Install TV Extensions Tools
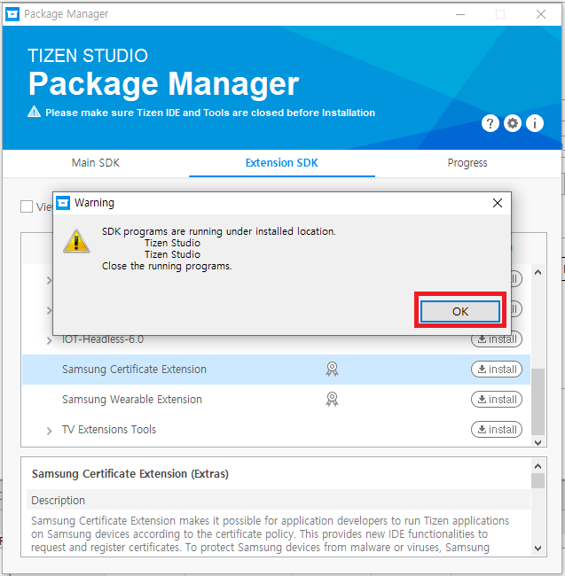The image size is (565, 576). point(497,430)
